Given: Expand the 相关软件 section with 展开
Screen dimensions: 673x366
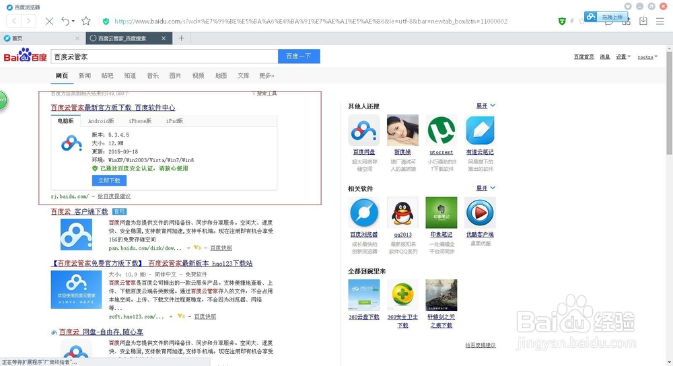Looking at the screenshot, I should (x=486, y=188).
